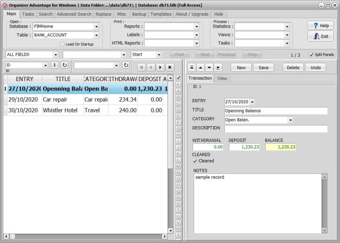Filter by letter K in alphabet strip
The height and width of the screenshot is (243, 340).
coord(178,154)
